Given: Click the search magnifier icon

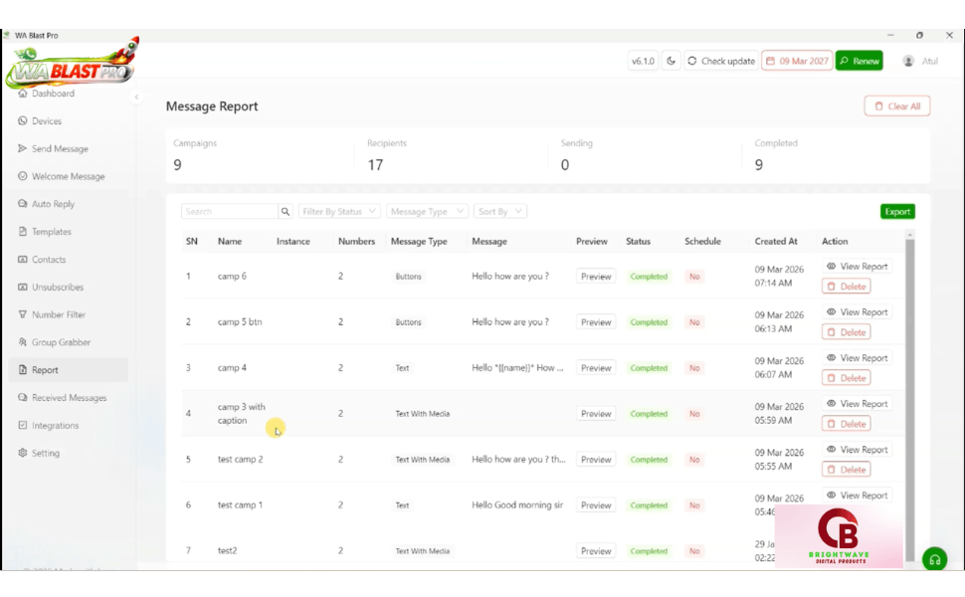Looking at the screenshot, I should click(x=286, y=212).
